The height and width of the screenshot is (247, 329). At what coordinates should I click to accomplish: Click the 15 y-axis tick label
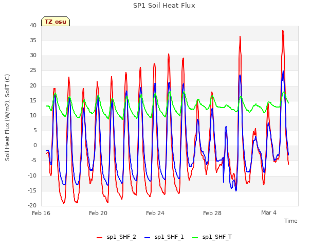point(33,100)
